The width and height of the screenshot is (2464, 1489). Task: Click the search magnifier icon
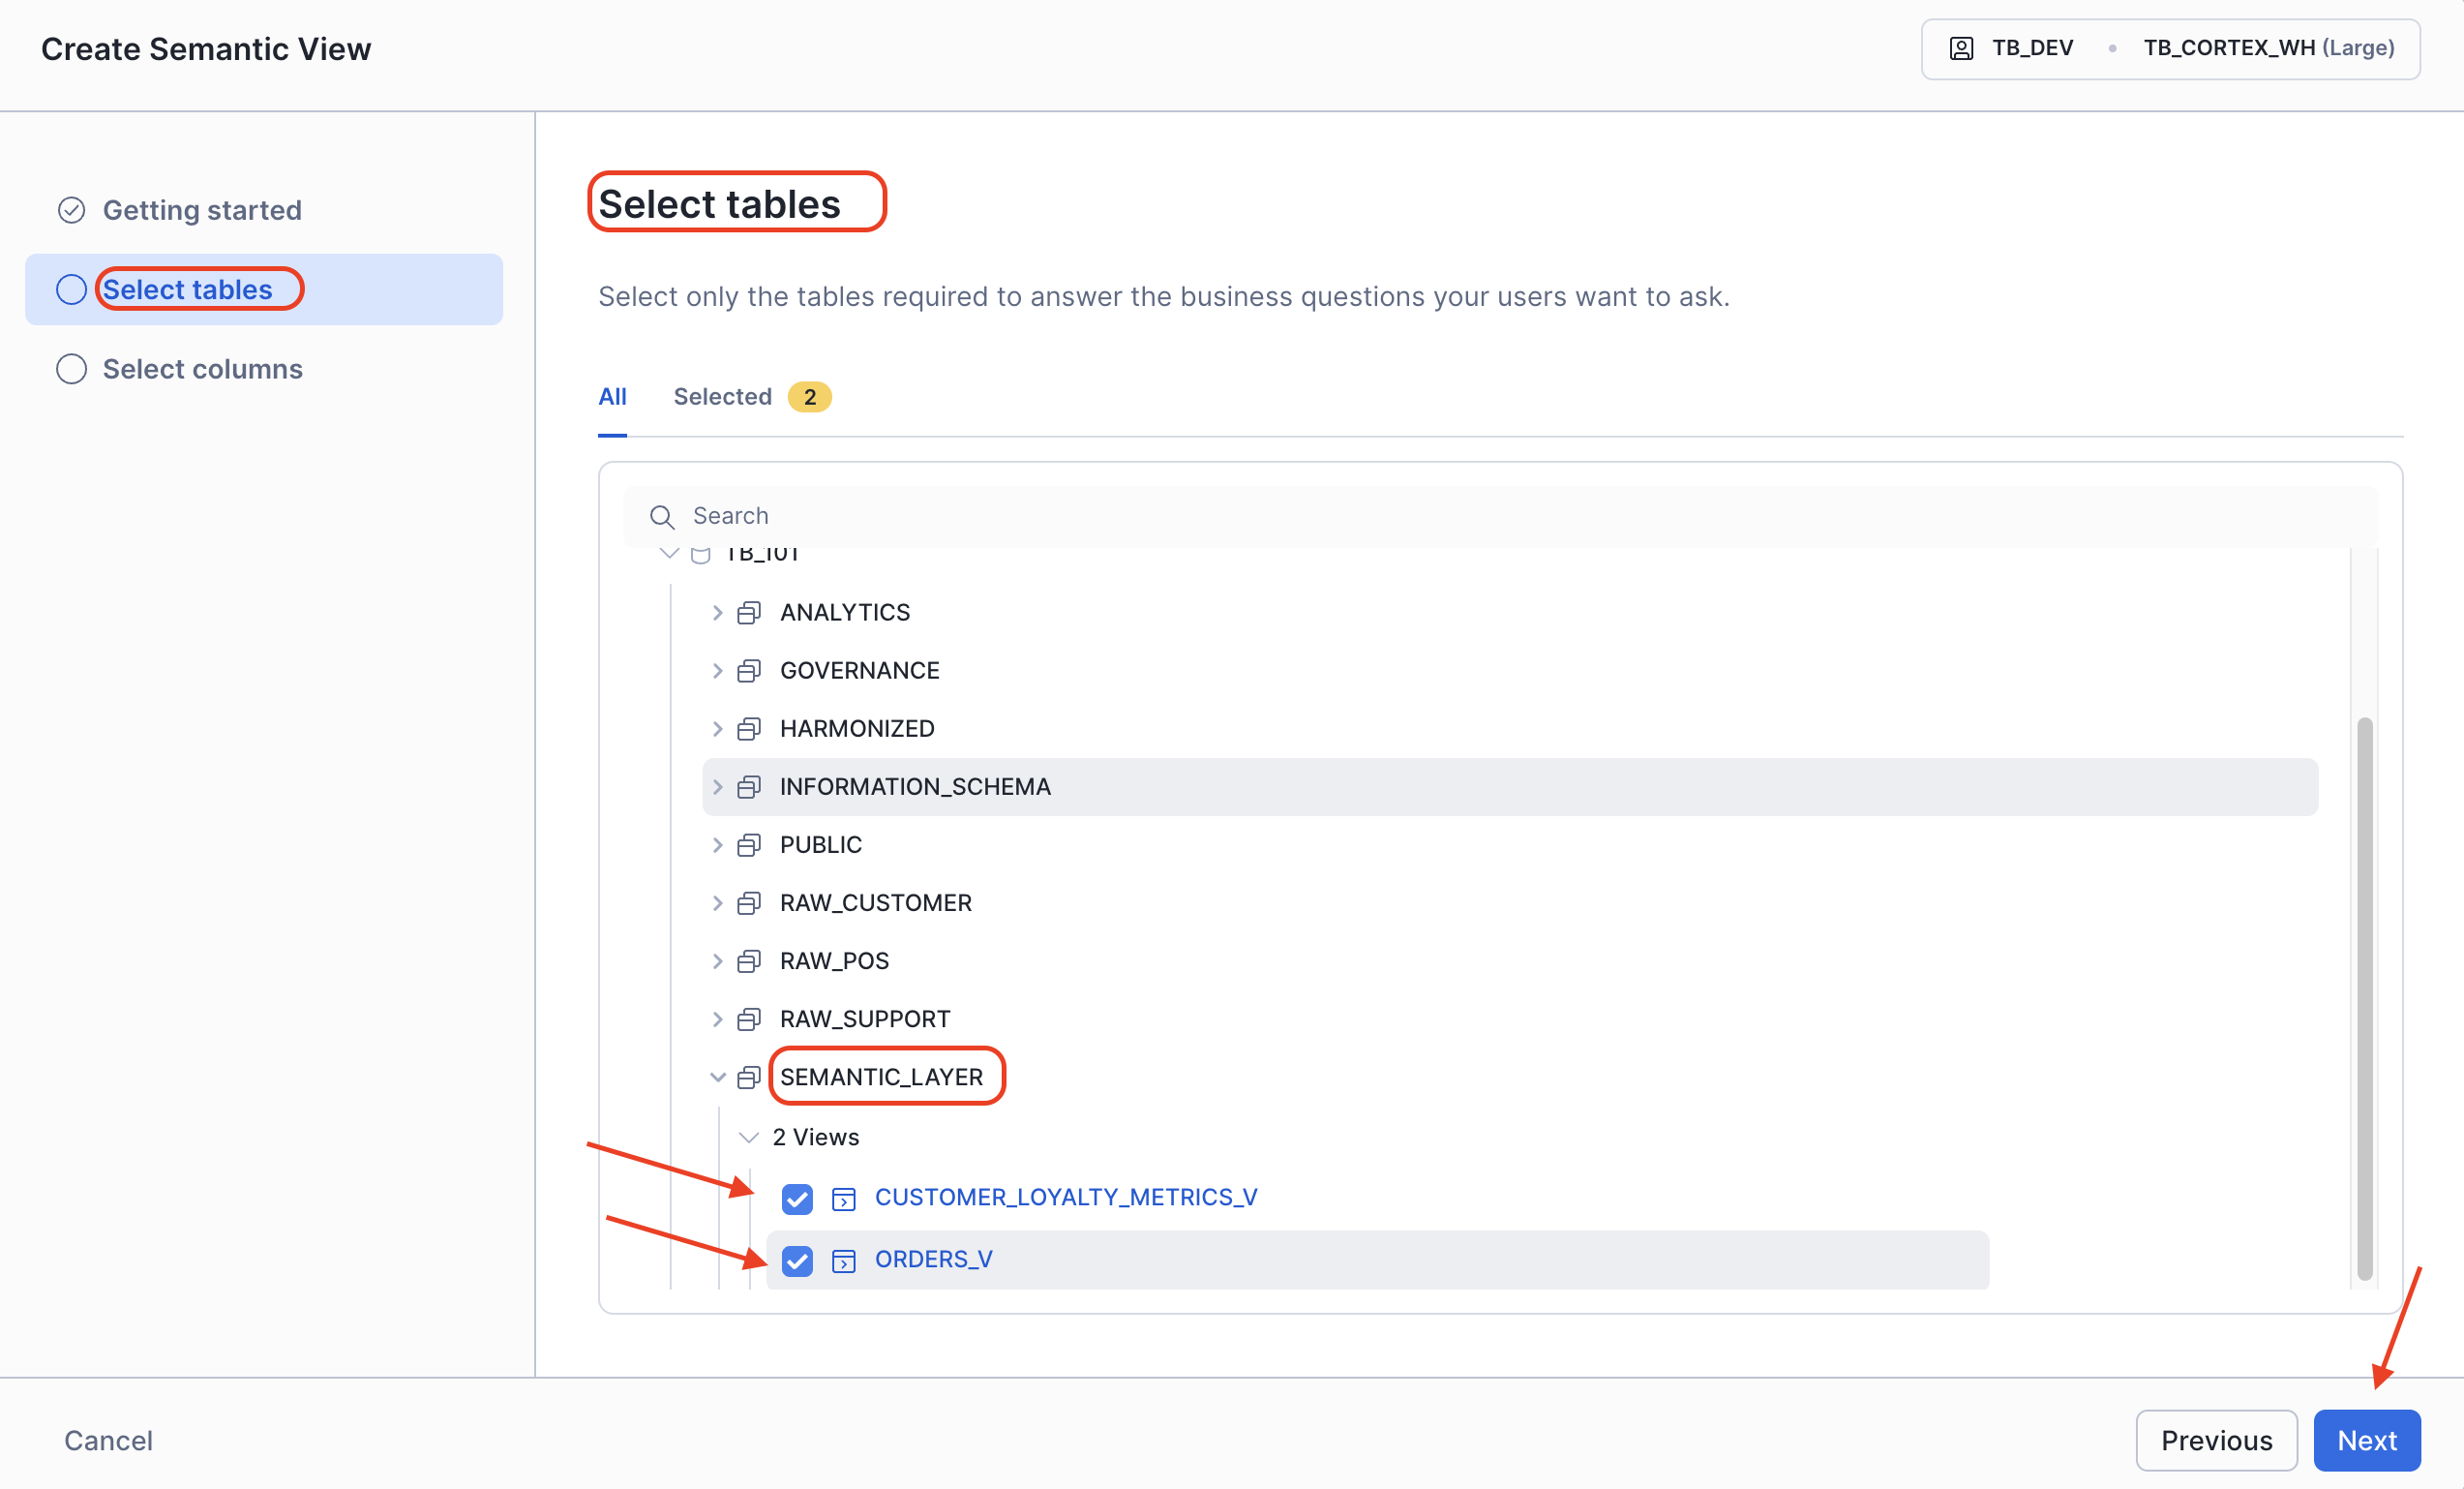661,516
